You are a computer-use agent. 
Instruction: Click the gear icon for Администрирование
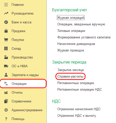[6, 110]
